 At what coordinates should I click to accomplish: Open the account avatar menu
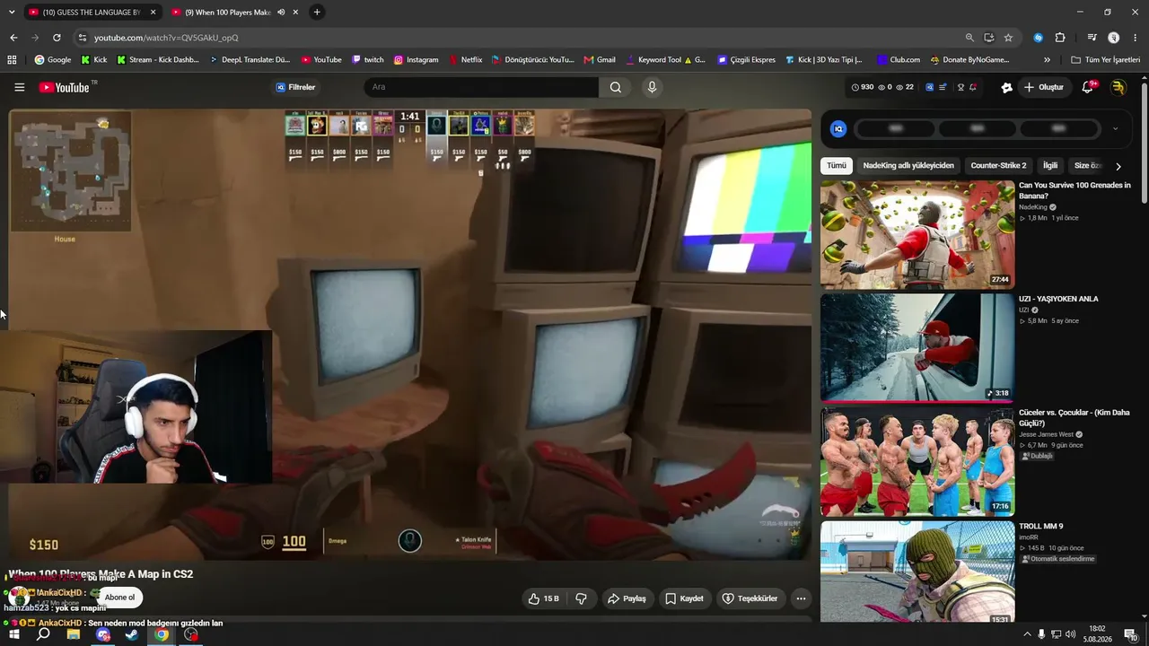pyautogui.click(x=1118, y=87)
